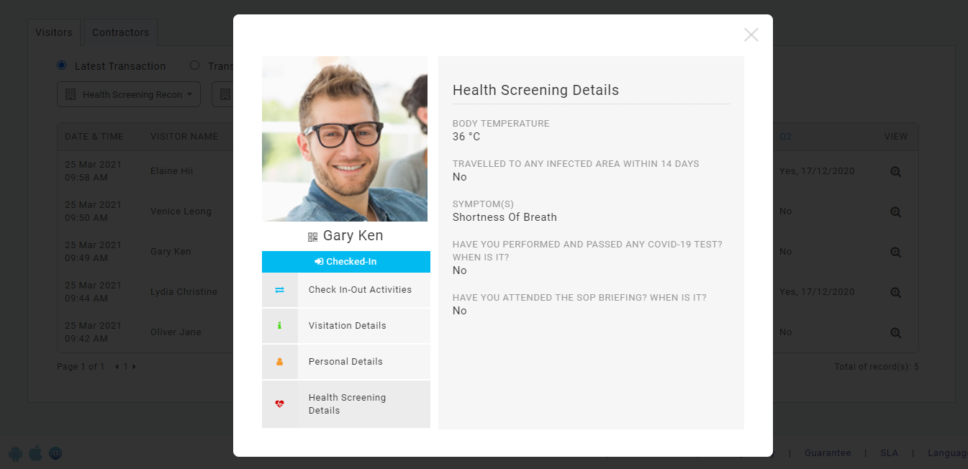This screenshot has width=968, height=469.
Task: Click Venice Leong in the visitor table
Action: 181,211
